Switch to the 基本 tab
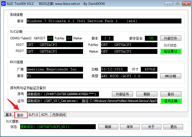The image size is (192, 137). (9, 115)
